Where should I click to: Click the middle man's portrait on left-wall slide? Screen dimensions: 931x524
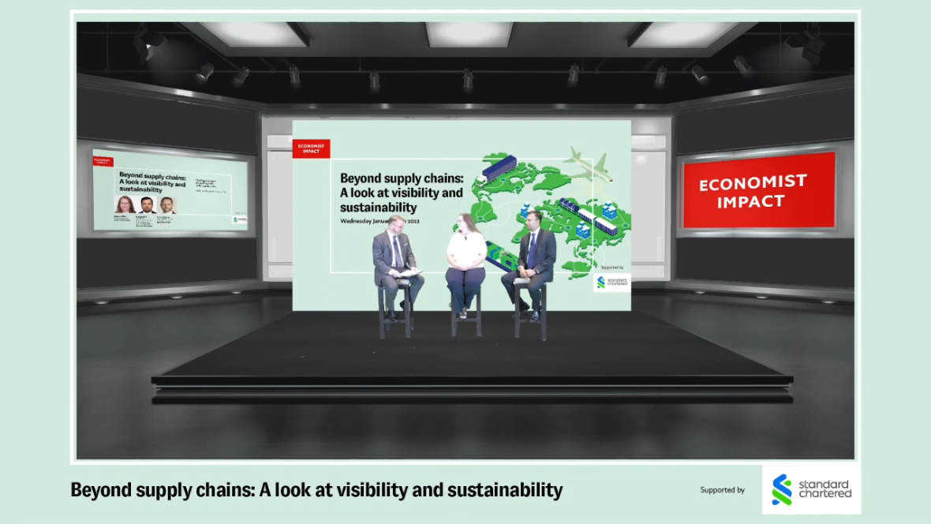pos(146,205)
